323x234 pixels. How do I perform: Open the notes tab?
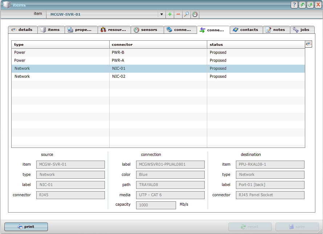coord(276,30)
